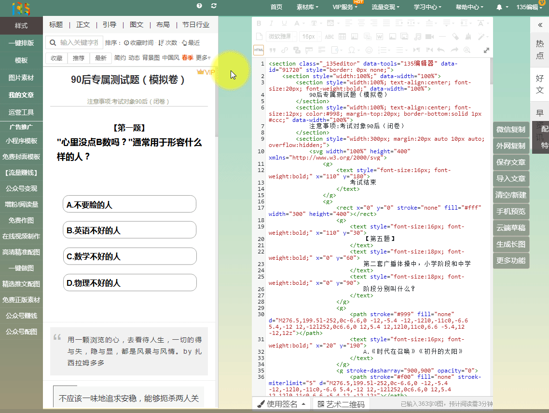
Task: Toggle the HTML source view button
Action: pyautogui.click(x=259, y=50)
